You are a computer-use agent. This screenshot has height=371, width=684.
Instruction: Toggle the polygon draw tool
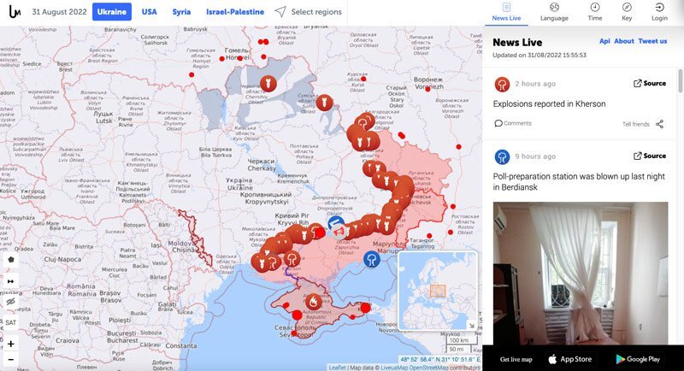click(x=10, y=260)
